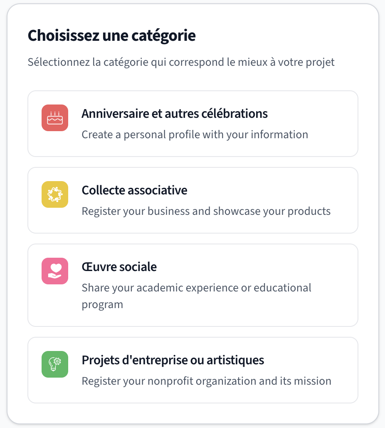The height and width of the screenshot is (428, 385).
Task: Select the Anniversaire et autres célébrations category
Action: pyautogui.click(x=192, y=123)
